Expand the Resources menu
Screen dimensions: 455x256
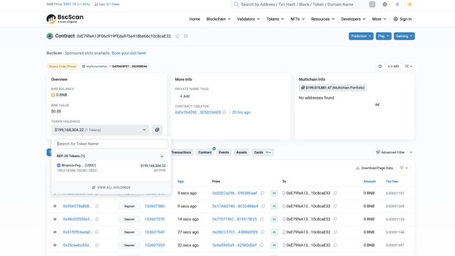(323, 19)
